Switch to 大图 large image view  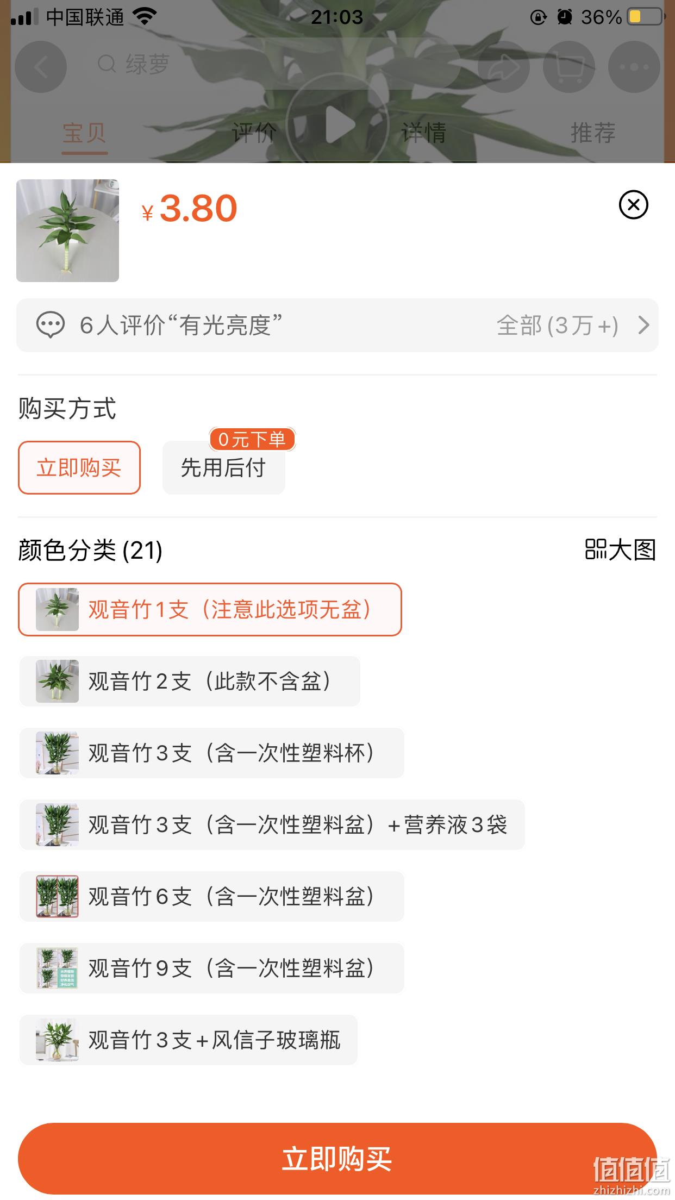(621, 549)
